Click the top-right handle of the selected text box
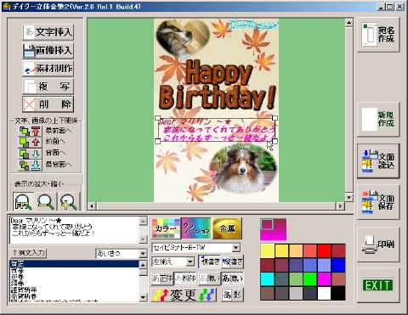This screenshot has width=408, height=315. click(x=275, y=118)
